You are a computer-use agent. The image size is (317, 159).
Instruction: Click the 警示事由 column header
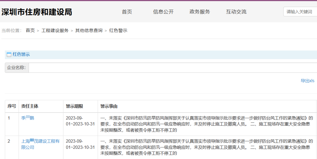207,106
